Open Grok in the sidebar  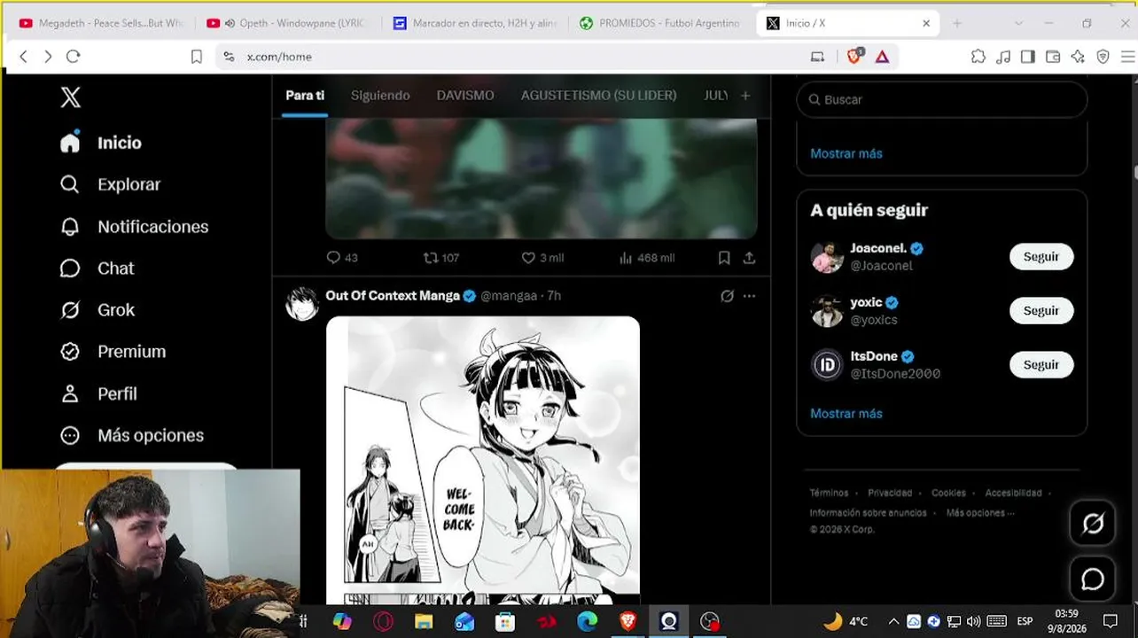click(97, 310)
